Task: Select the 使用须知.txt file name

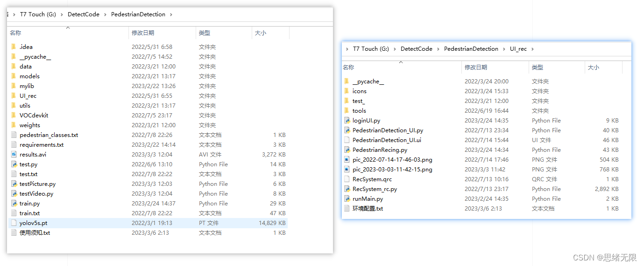Action: (x=35, y=232)
